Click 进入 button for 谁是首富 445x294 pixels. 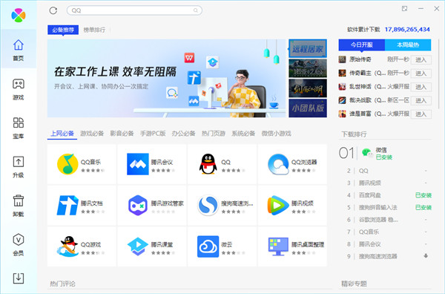tap(421, 114)
